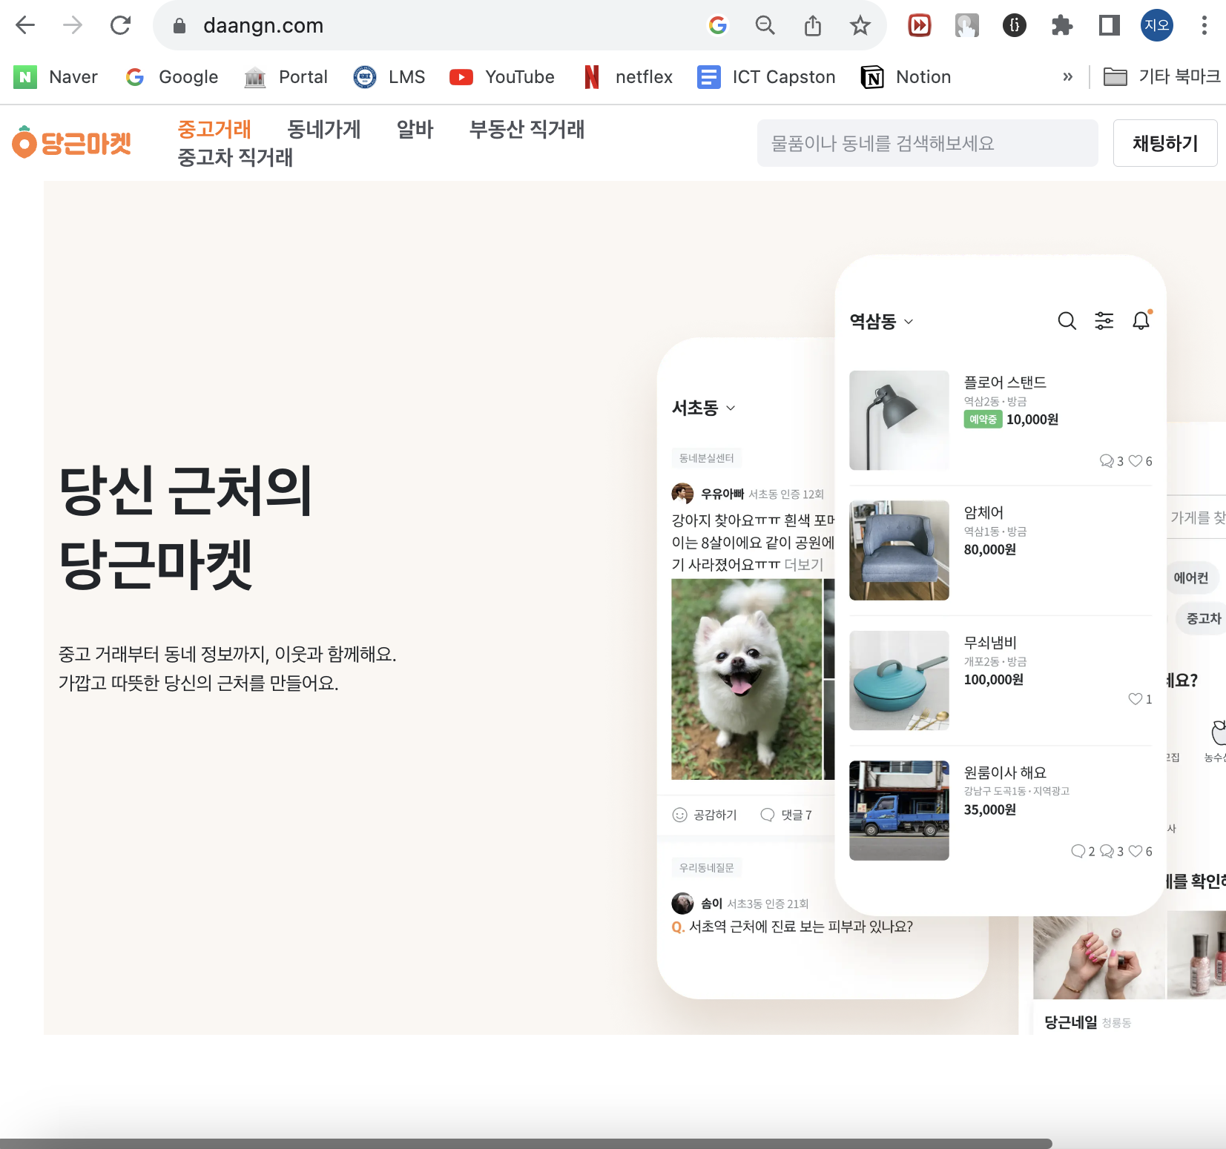Click the 더보기 link in the dog post
The image size is (1226, 1149).
pyautogui.click(x=803, y=565)
